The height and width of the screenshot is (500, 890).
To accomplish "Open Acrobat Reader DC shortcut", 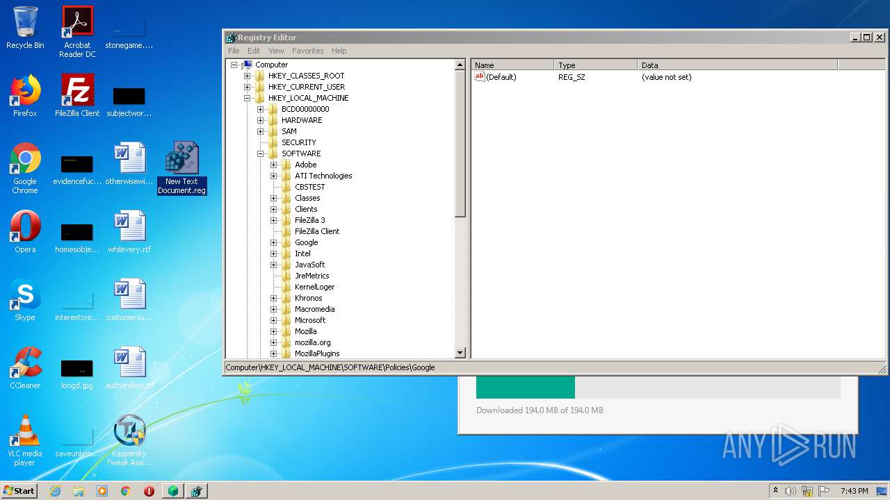I will 77,32.
